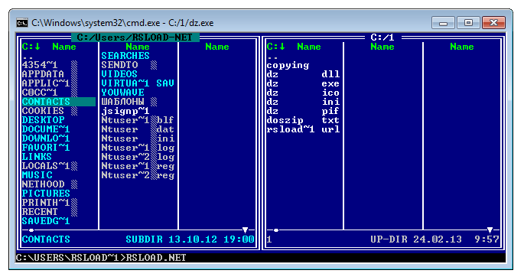Screen dimensions: 524x280
Task: Select the Ntuser~2 log file
Action: [138, 157]
